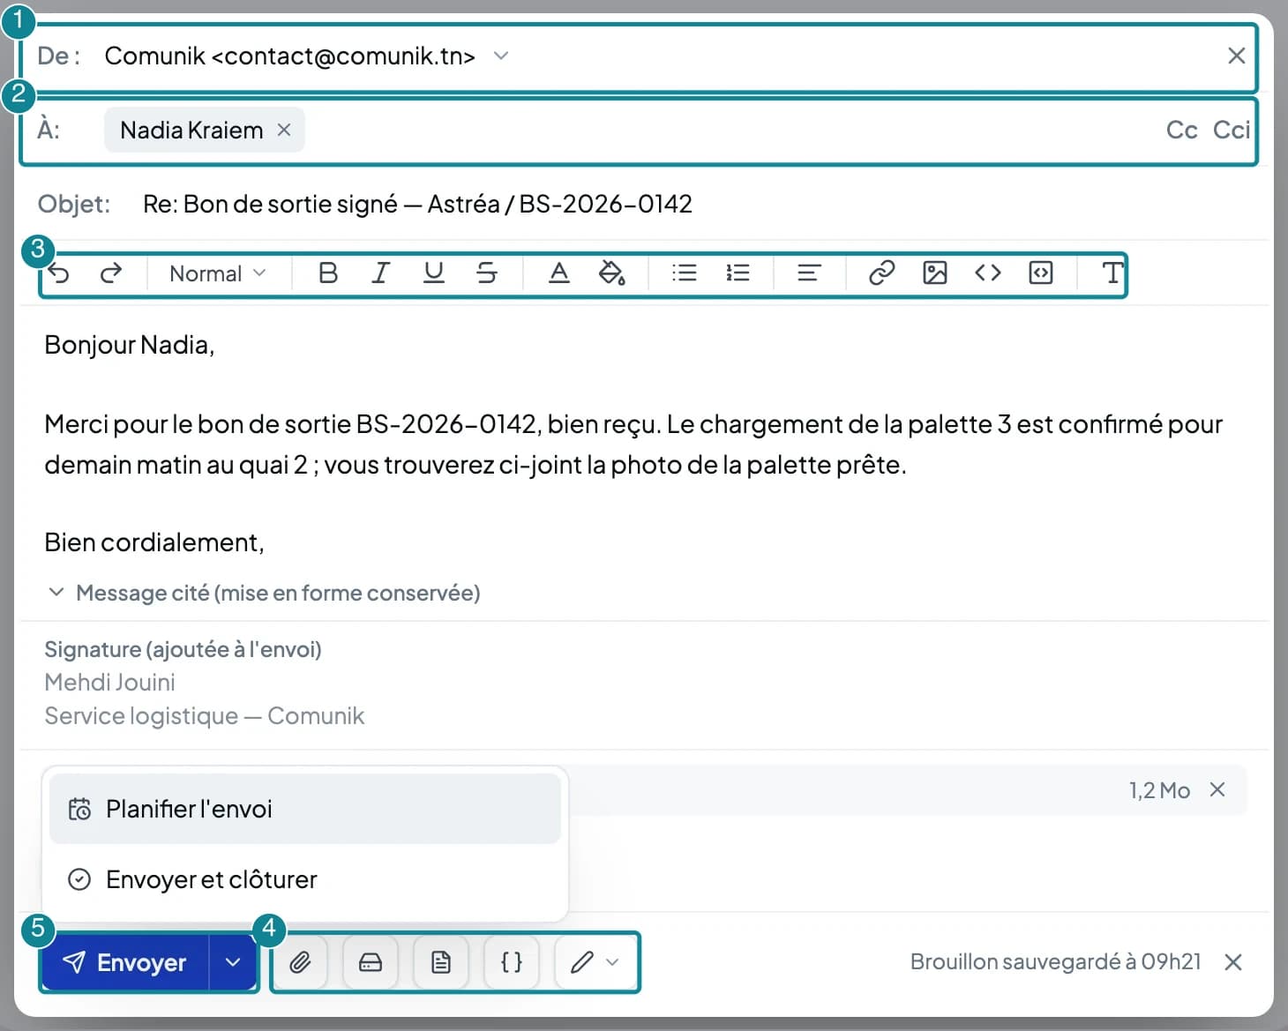This screenshot has width=1288, height=1031.
Task: Insert a variable with the curly braces icon
Action: pos(512,962)
